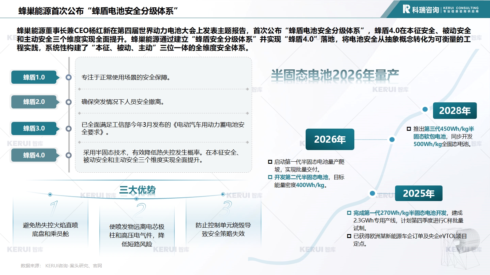This screenshot has width=490, height=275.
Task: Click the circle marker beside 蜂盾2.0
Action: (x=69, y=102)
